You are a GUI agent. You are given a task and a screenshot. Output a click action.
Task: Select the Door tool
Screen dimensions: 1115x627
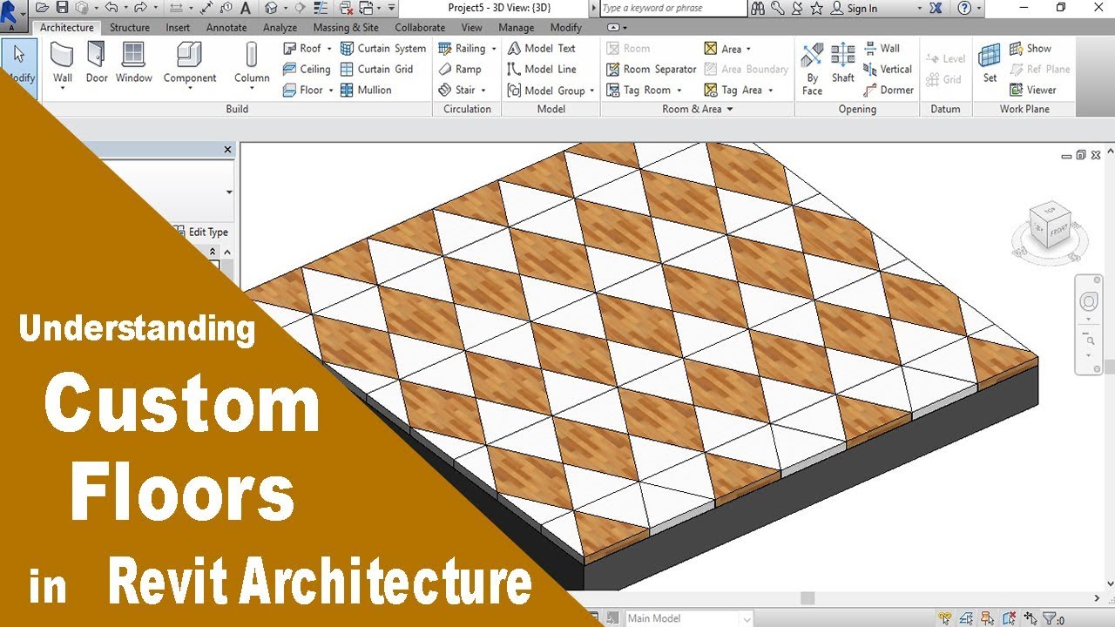click(x=97, y=64)
